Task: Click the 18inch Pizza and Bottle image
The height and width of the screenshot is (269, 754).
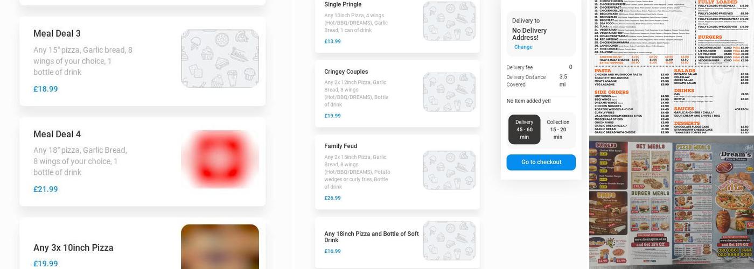Action: click(449, 240)
